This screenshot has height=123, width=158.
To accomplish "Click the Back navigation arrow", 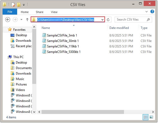I will [8, 20].
